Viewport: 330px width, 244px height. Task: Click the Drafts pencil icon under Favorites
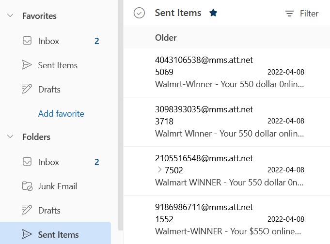pos(27,89)
